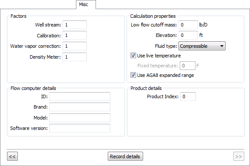Click the Brand input field

(80, 107)
